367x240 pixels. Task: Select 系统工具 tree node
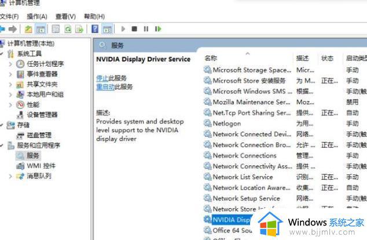30,54
